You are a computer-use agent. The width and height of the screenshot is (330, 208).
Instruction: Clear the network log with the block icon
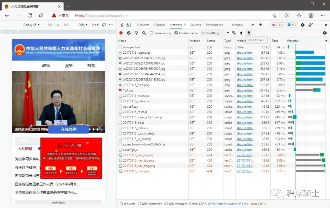pyautogui.click(x=128, y=33)
